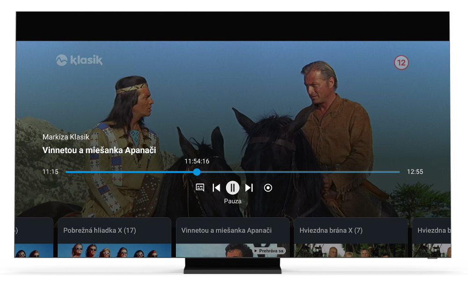The width and height of the screenshot is (468, 281).
Task: Select the Vinnetou a miešanka Apanači programme card
Action: (x=233, y=237)
